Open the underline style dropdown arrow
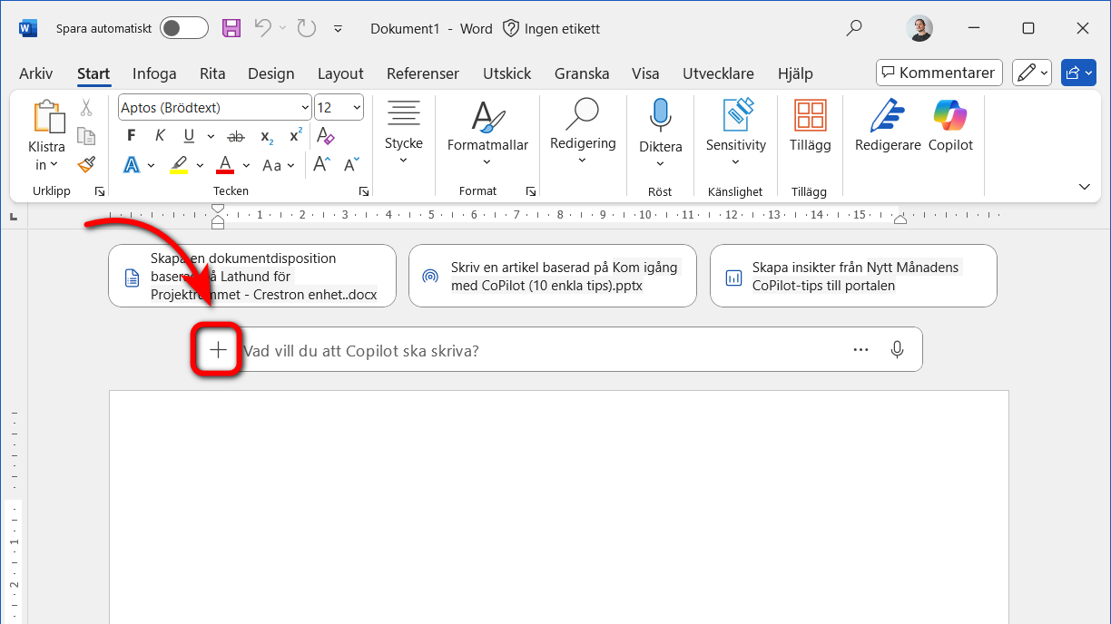Viewport: 1111px width, 624px height. (x=211, y=137)
